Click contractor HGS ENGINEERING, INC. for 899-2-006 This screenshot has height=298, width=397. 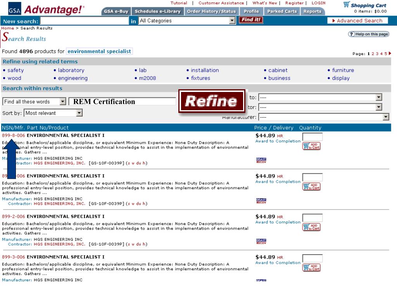pos(59,244)
